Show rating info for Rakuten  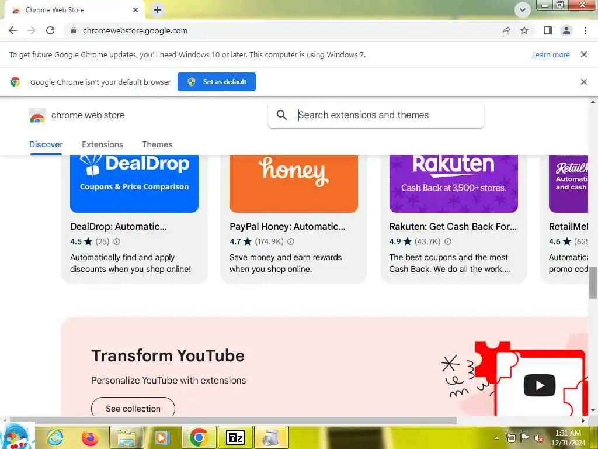click(x=448, y=241)
